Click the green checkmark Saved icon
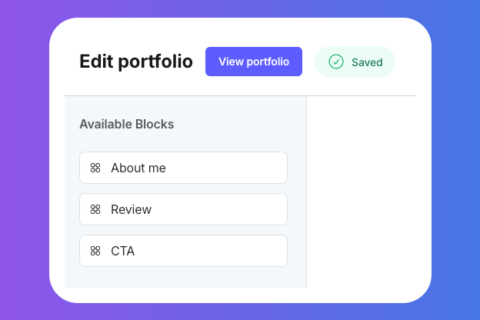This screenshot has width=480, height=320. pos(335,62)
